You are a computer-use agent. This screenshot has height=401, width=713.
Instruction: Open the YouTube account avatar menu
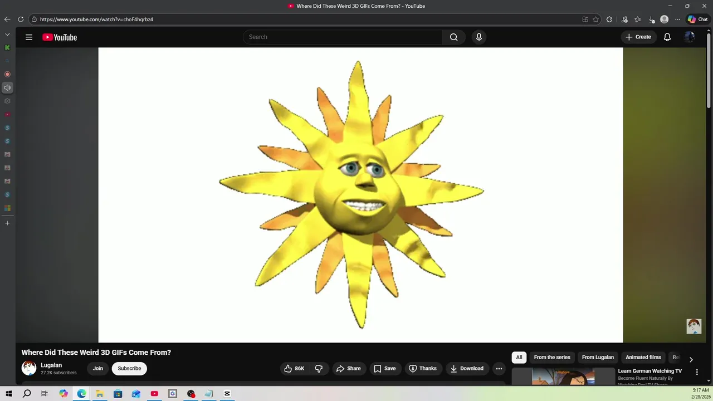690,37
